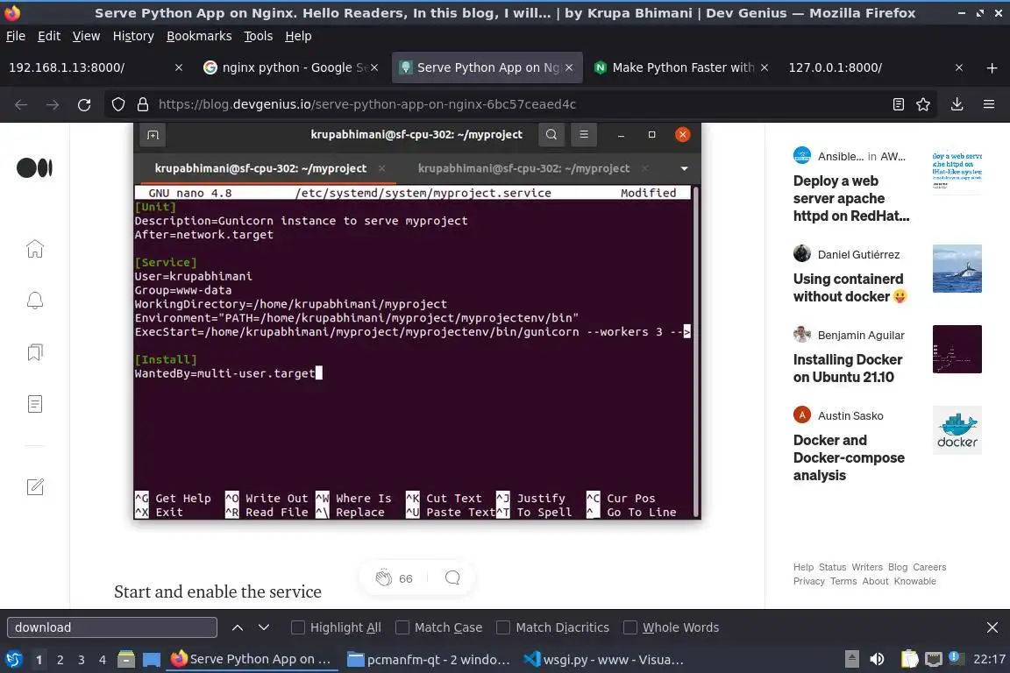Open taskbar volume control
1010x673 pixels.
pos(877,659)
